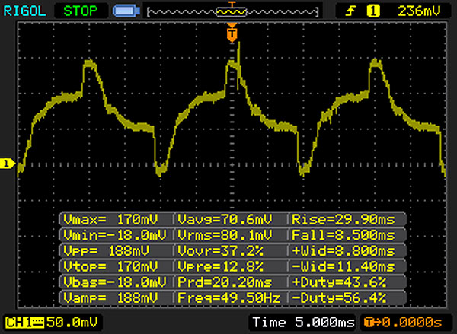Click the STOP run status indicator
457x334 pixels.
click(x=81, y=11)
